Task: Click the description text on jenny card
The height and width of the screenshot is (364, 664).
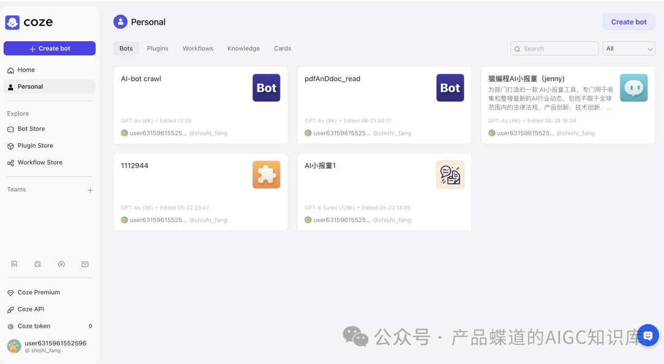Action: [x=550, y=98]
